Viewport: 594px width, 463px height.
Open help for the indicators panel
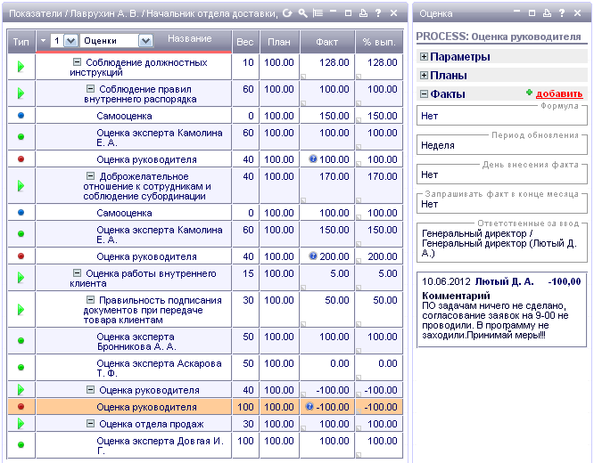point(378,13)
